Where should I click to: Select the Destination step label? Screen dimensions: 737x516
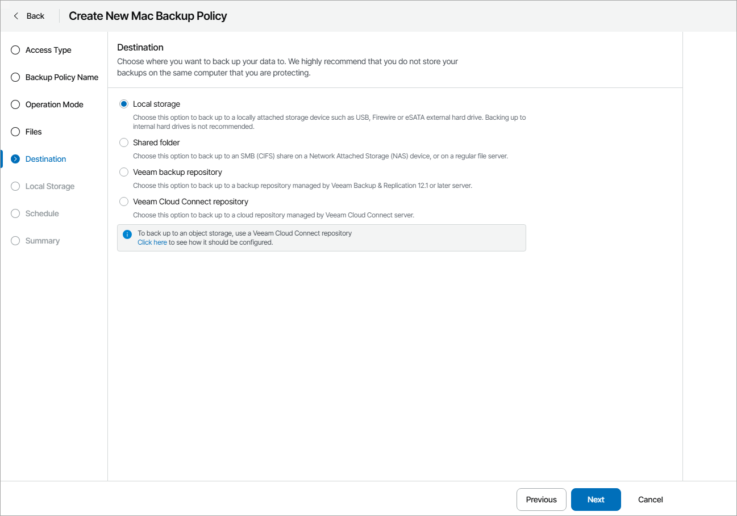[45, 159]
